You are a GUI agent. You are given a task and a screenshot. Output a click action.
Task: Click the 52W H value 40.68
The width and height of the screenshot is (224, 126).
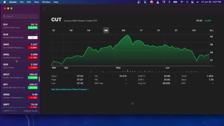pyautogui.click(x=167, y=76)
